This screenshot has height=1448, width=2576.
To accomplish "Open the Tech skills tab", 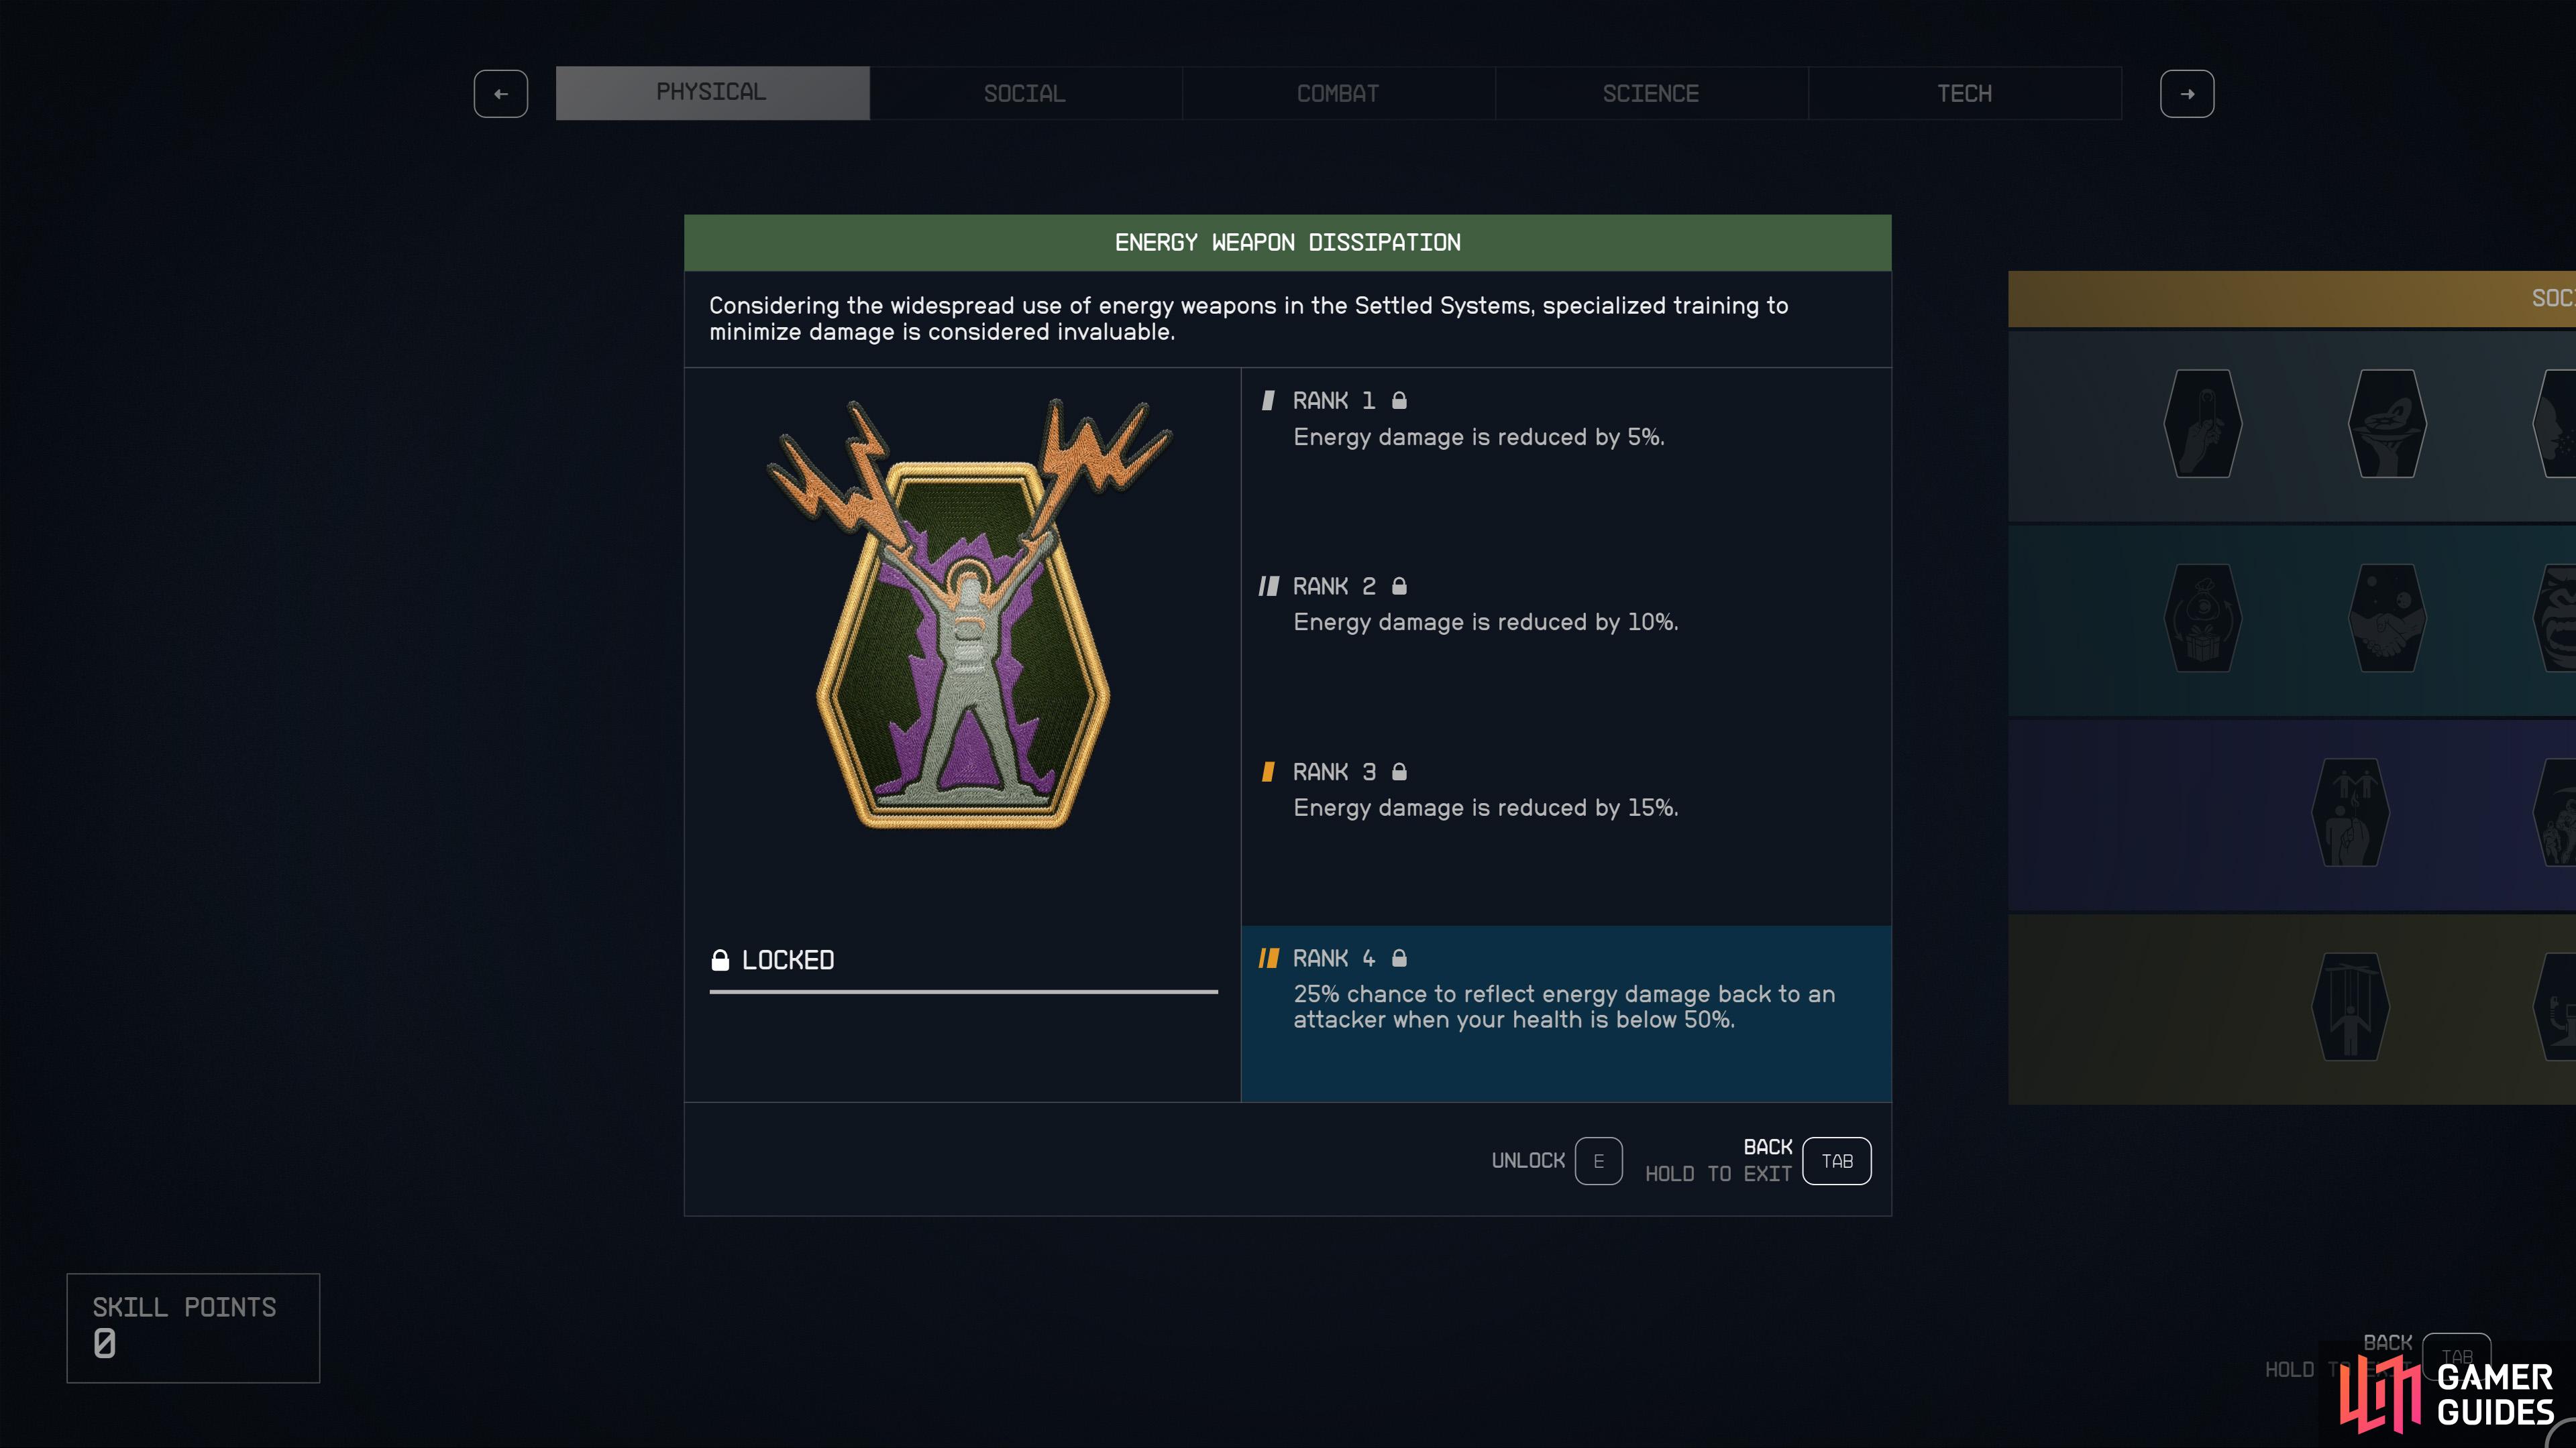I will point(1964,94).
